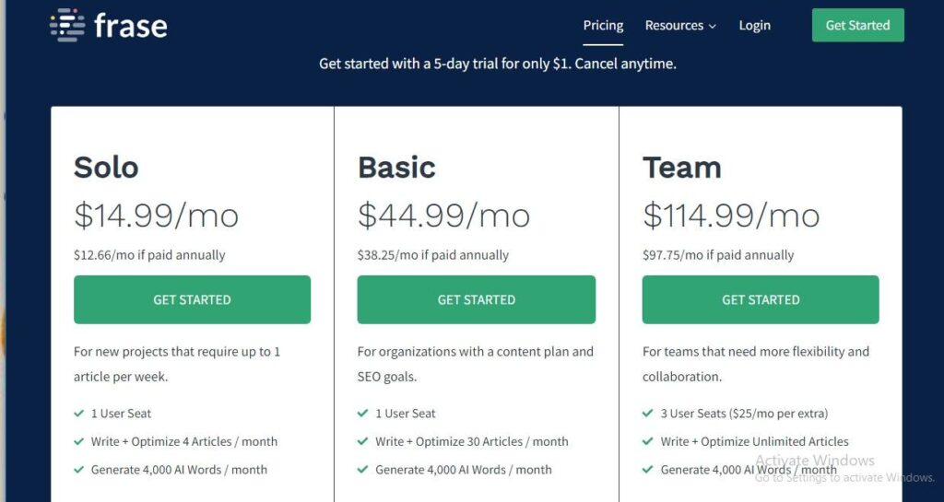Click the checkmark next to Write + Optimize 4 Articles
944x502 pixels.
[x=79, y=441]
